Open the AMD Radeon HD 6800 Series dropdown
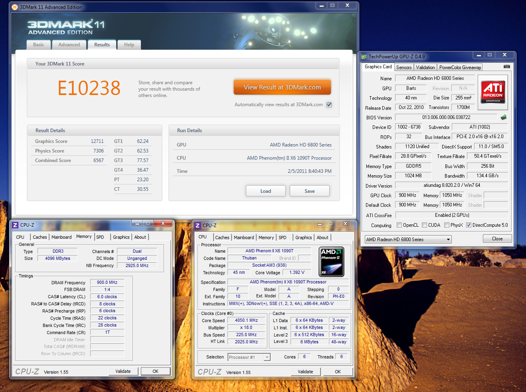This screenshot has height=392, width=526. (x=408, y=240)
